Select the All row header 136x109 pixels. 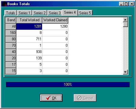click(x=11, y=27)
